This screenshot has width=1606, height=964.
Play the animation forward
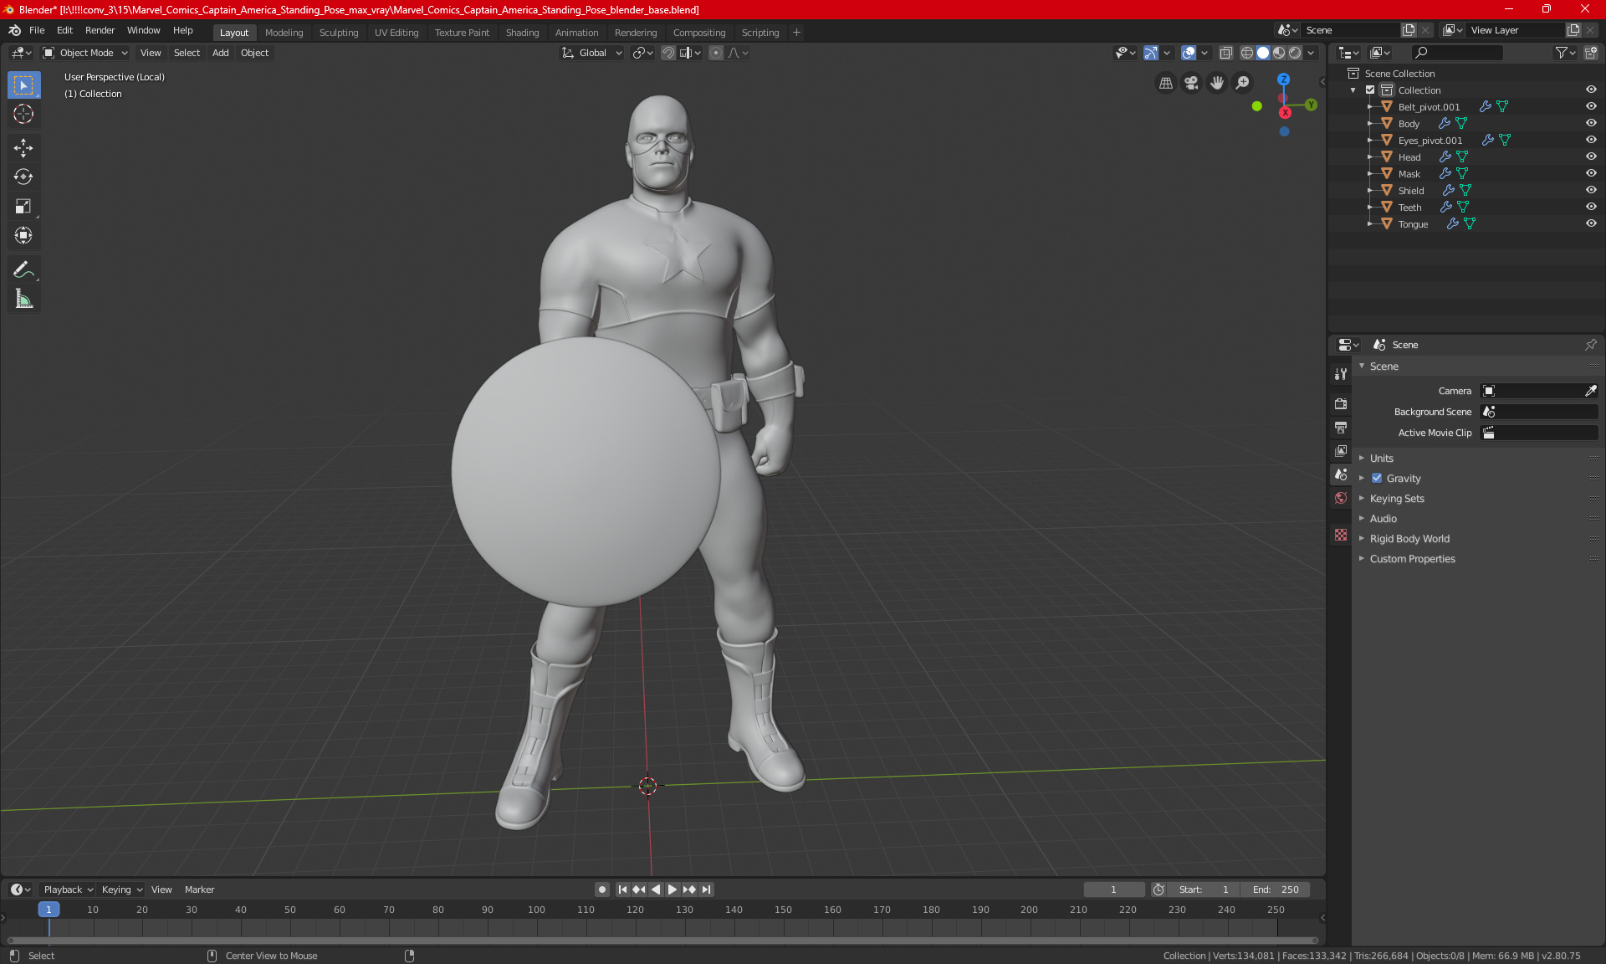tap(673, 890)
